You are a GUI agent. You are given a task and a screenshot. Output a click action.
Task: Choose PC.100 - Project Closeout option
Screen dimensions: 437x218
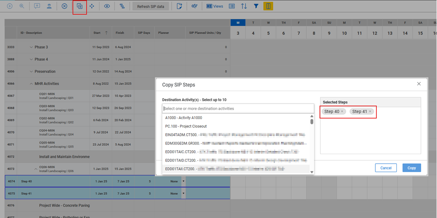186,126
